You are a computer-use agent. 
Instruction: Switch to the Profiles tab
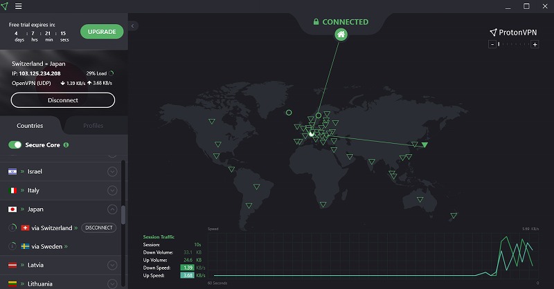pyautogui.click(x=93, y=126)
